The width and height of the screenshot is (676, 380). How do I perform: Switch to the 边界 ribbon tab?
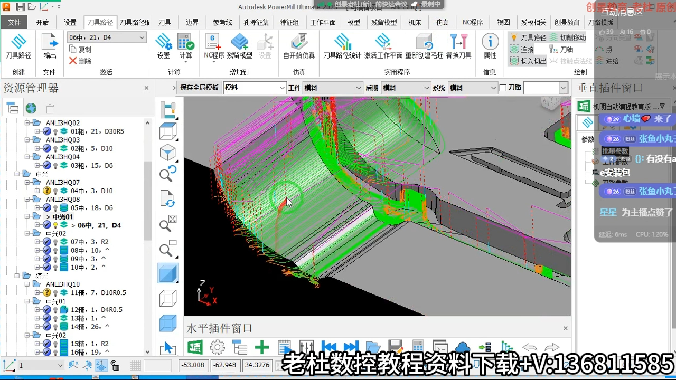pos(192,22)
